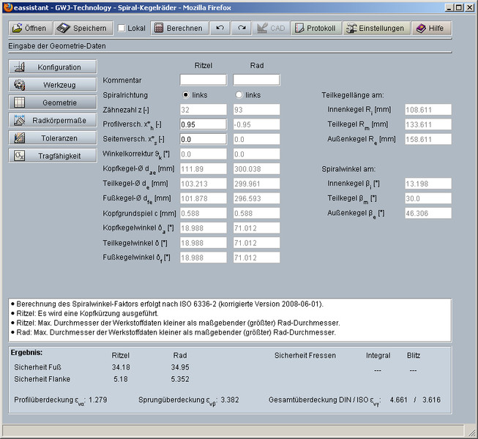Toggle the Lokal checkbox
Screen dimensions: 478x439
click(122, 29)
